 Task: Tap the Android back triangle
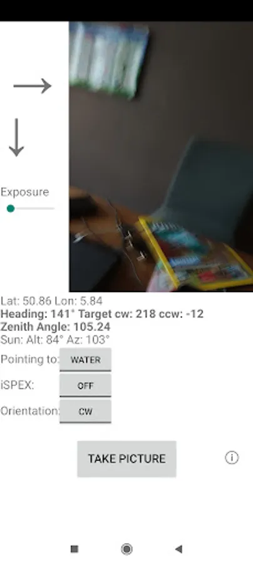pos(178,549)
